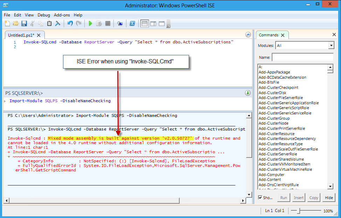
Task: Select Add-Content command
Action: (270, 180)
